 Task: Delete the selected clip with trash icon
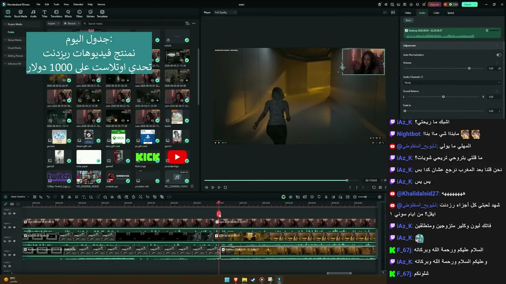[62, 197]
